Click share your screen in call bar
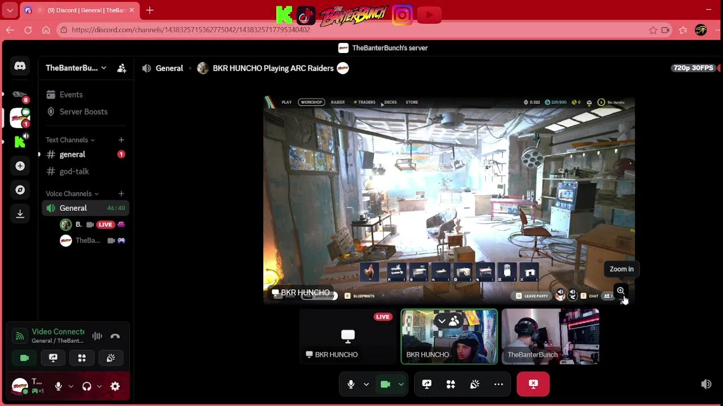 pos(426,384)
